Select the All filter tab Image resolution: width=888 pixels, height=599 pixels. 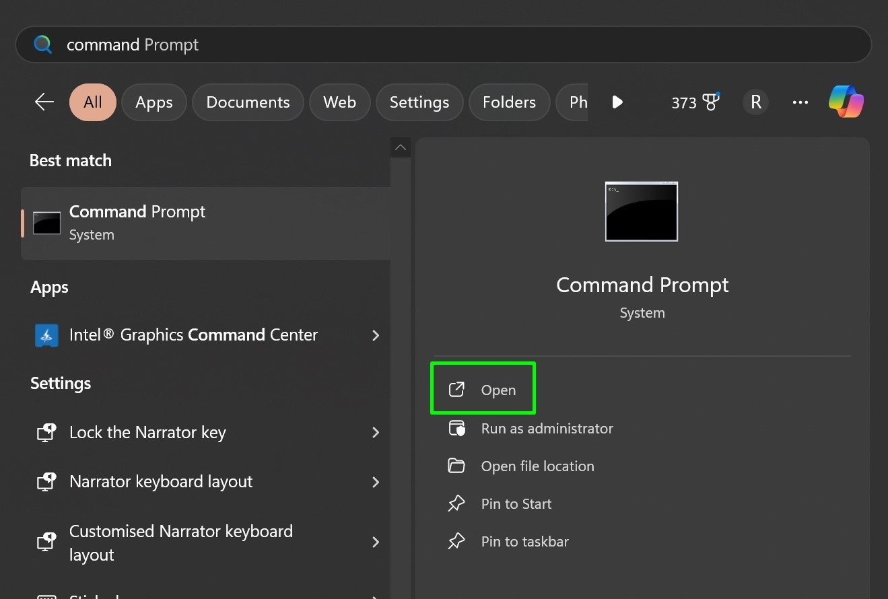pos(93,102)
